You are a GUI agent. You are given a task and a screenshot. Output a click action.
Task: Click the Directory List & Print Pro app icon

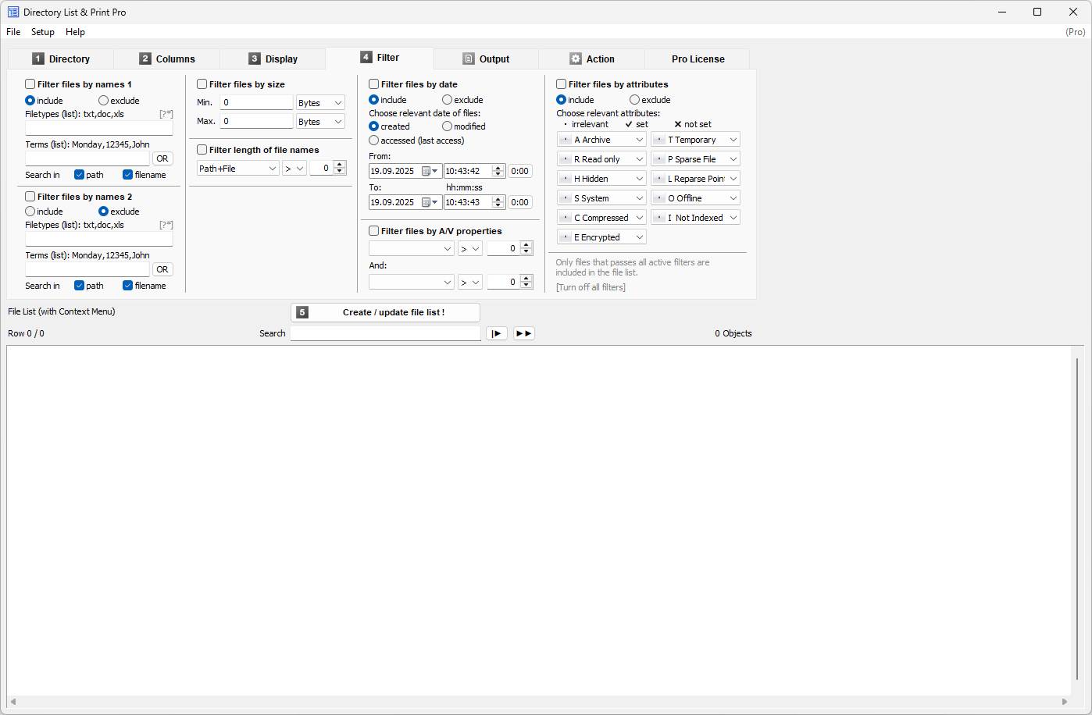click(13, 12)
